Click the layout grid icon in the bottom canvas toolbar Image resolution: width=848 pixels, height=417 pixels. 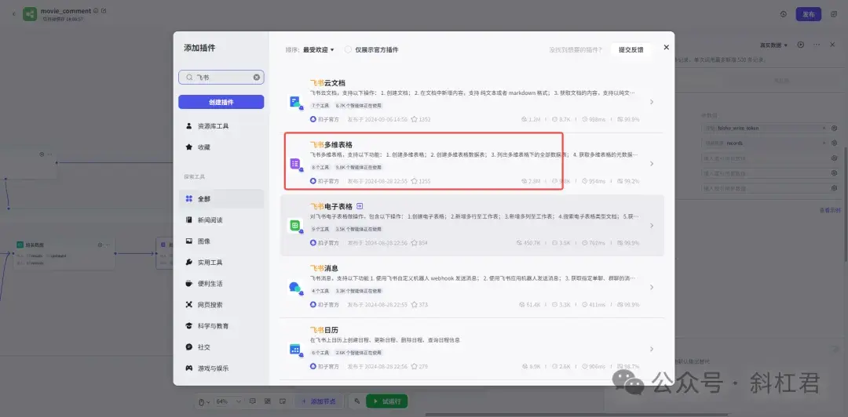click(x=268, y=401)
